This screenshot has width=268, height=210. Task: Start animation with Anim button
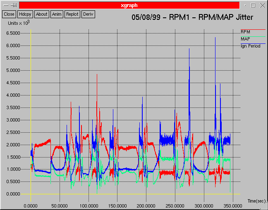tap(57, 14)
